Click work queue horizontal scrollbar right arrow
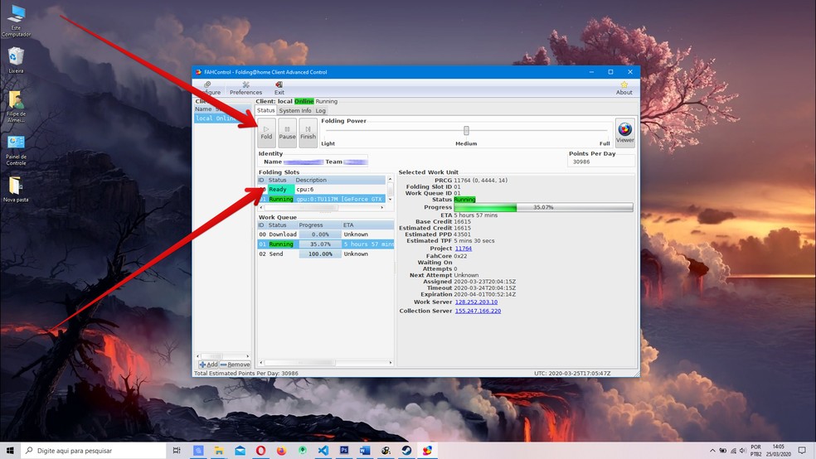 click(391, 362)
